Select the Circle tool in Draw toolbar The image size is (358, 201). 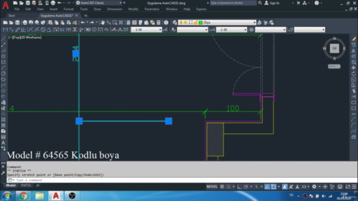tap(3, 74)
